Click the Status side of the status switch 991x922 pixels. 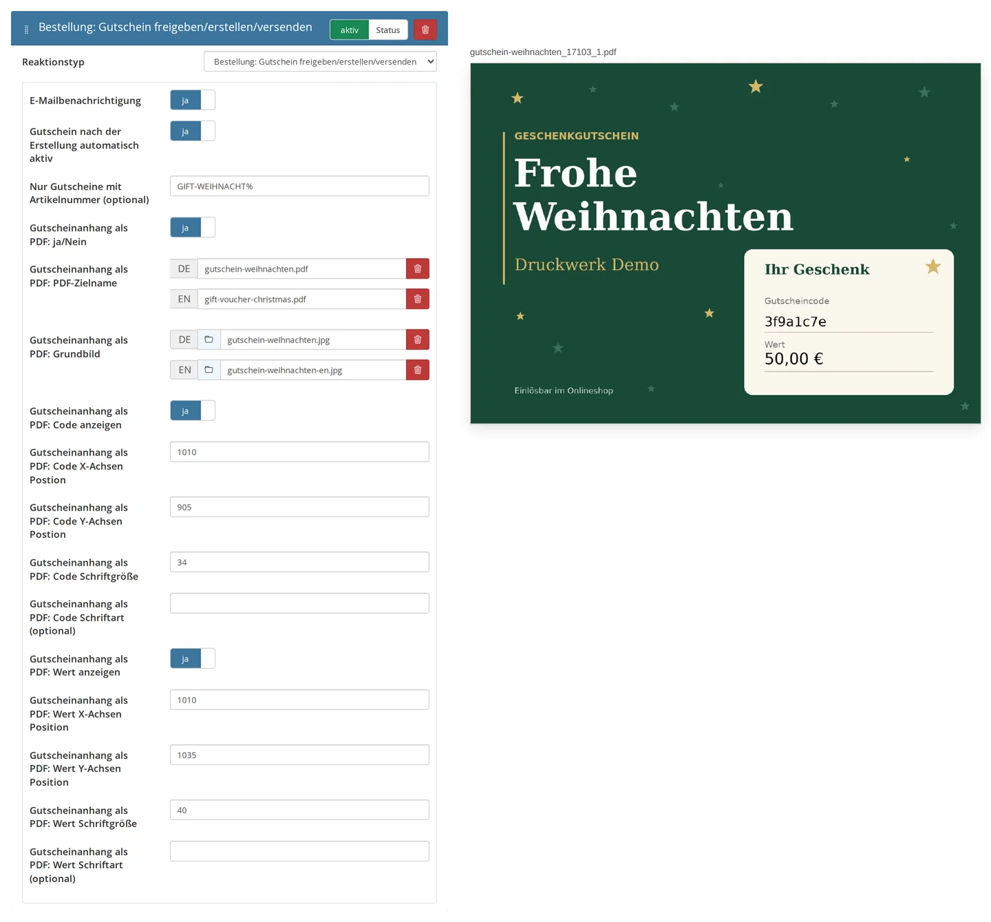click(x=388, y=30)
